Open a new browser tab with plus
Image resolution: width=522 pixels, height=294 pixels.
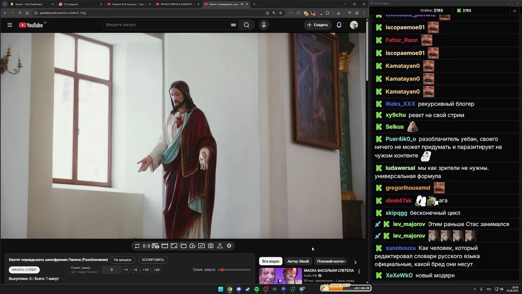254,4
